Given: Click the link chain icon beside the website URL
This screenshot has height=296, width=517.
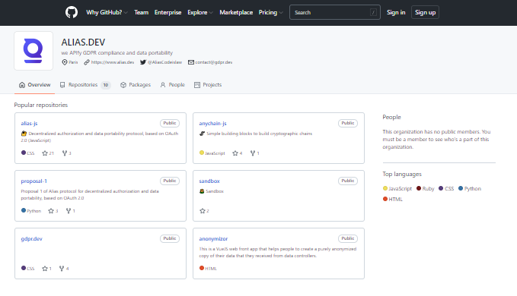Looking at the screenshot, I should pos(86,62).
